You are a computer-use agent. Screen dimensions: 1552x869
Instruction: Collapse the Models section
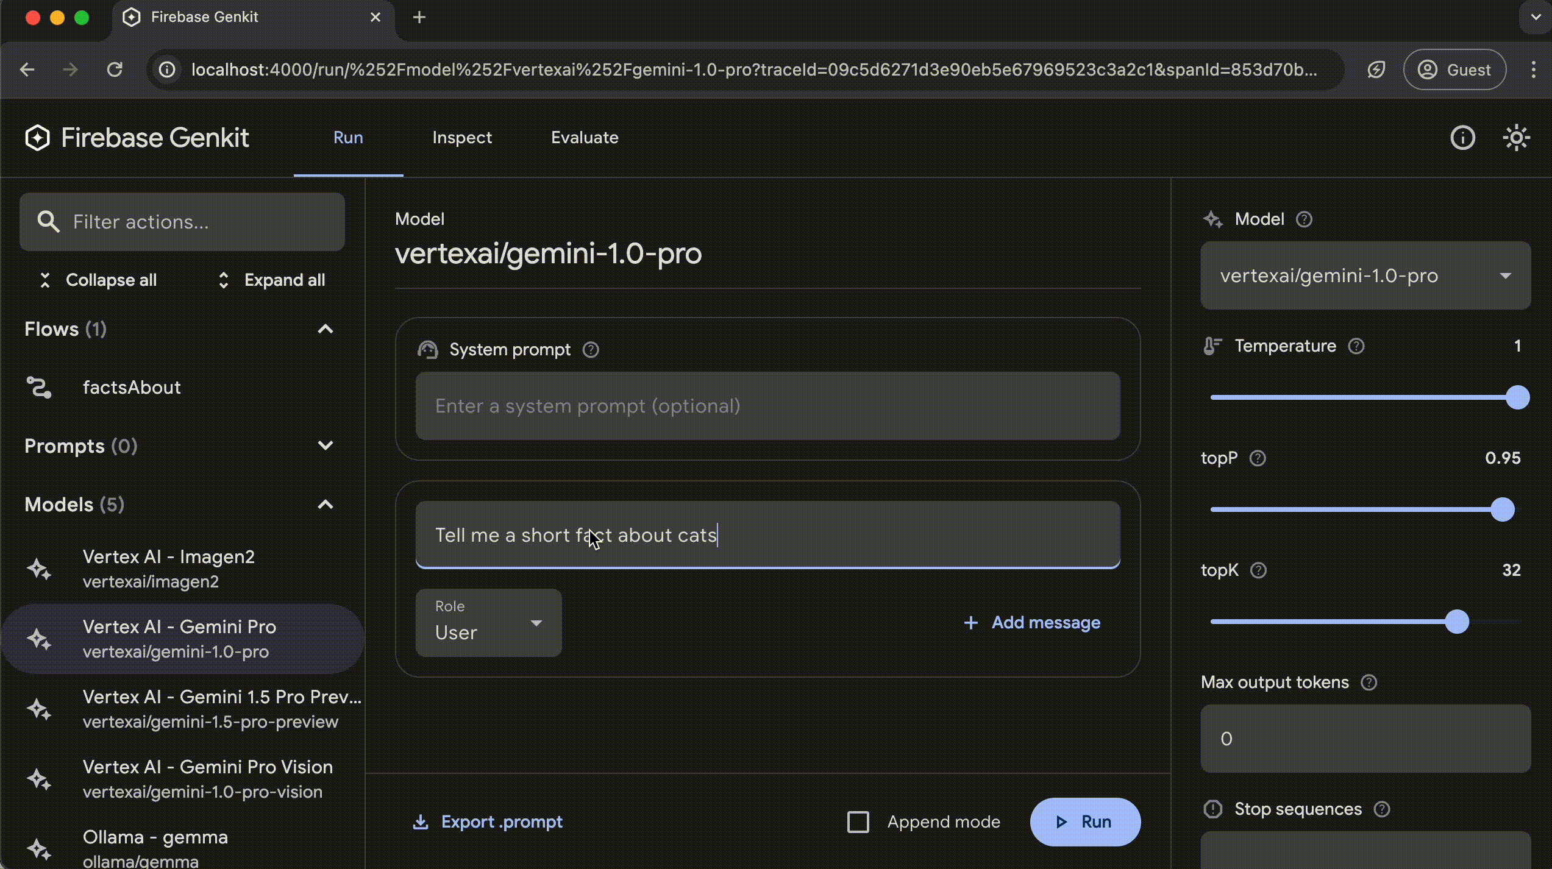coord(325,505)
